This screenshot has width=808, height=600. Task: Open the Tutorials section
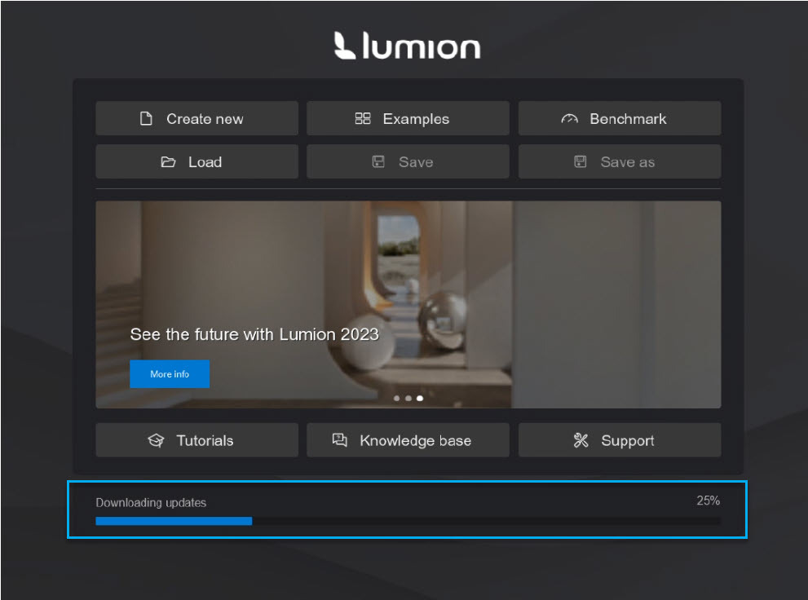(x=196, y=440)
